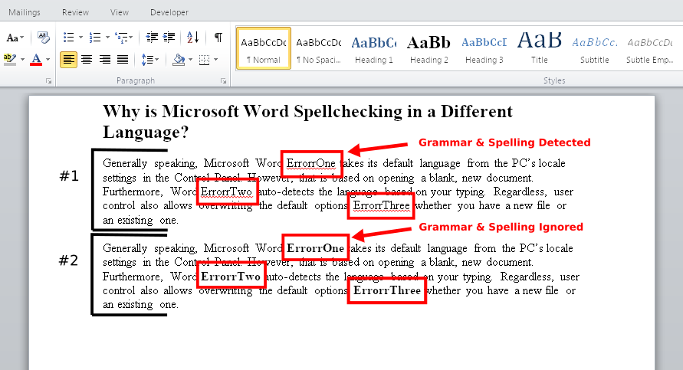Click the 'Styles' group label
This screenshot has width=683, height=370.
tap(554, 80)
